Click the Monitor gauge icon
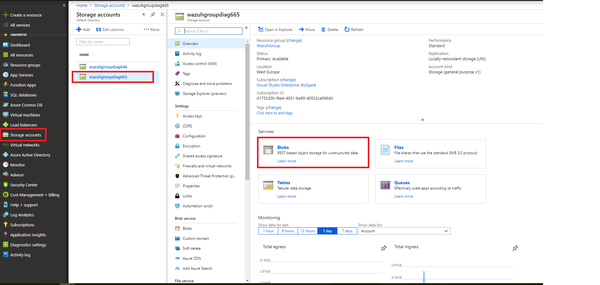 click(5, 165)
